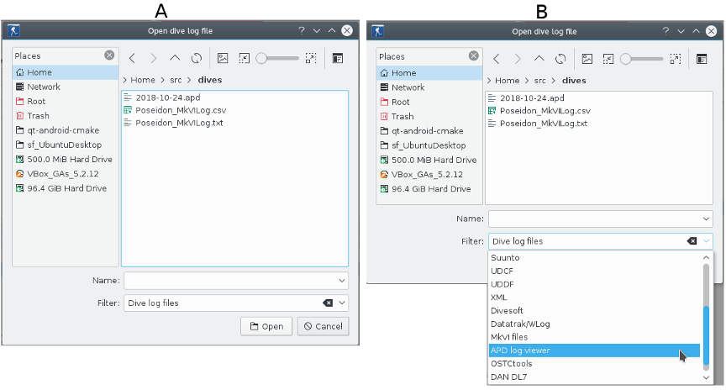
Task: Click the icon size slider in dialog A
Action: click(x=279, y=59)
